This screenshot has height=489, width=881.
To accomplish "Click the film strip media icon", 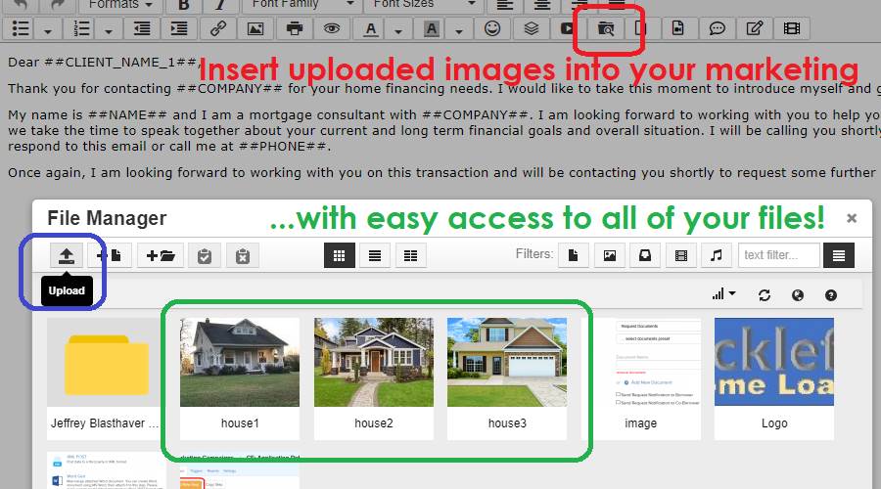I will tap(792, 28).
